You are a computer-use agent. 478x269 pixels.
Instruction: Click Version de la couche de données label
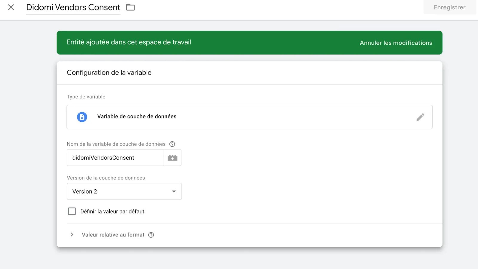pos(106,178)
